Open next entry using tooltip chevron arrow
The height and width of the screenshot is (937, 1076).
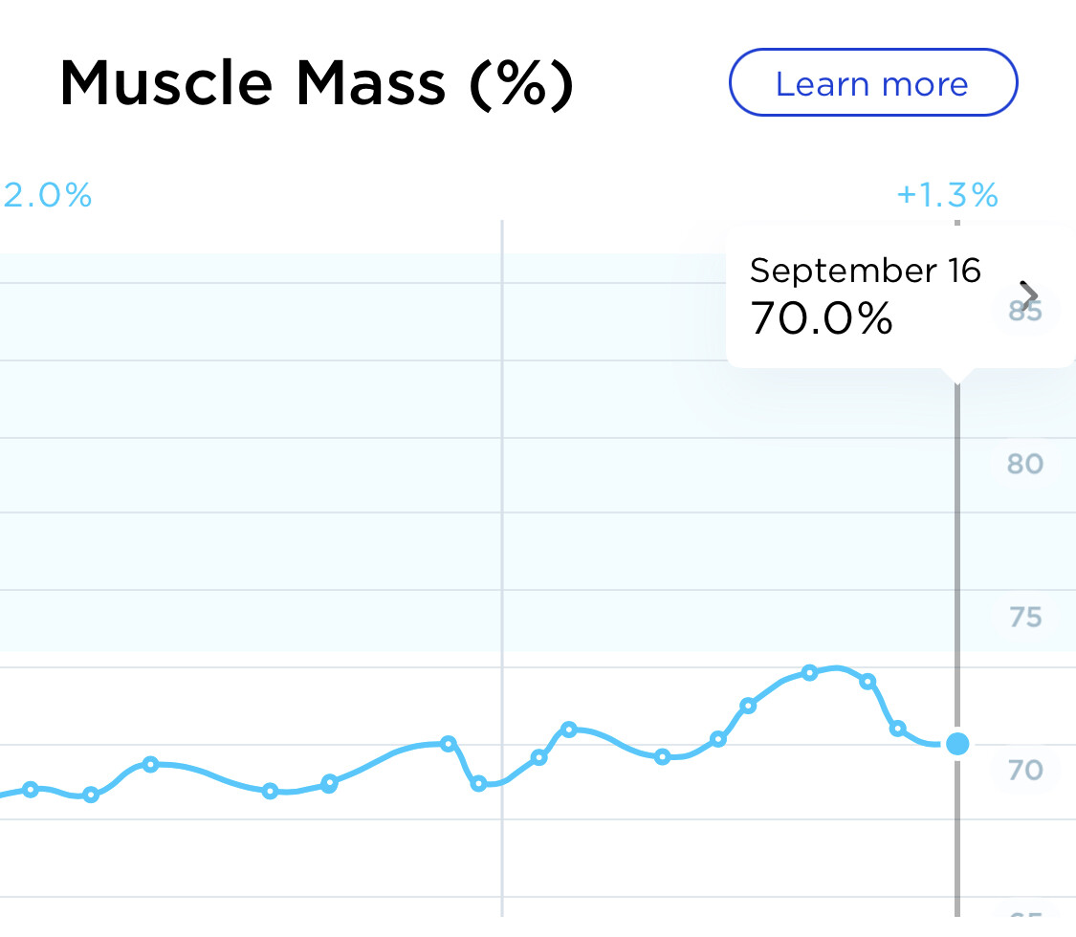pos(1029,294)
